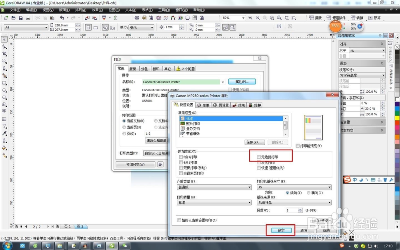Screen dimensions: 400x250
Task: Click the Open folder icon in toolbar
Action: tap(14, 18)
